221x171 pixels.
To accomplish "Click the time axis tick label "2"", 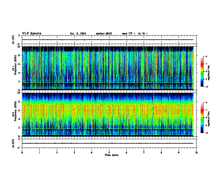I will point(57,153).
